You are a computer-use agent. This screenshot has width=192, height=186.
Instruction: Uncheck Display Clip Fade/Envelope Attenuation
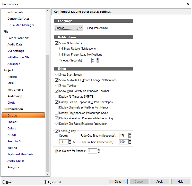57,123
